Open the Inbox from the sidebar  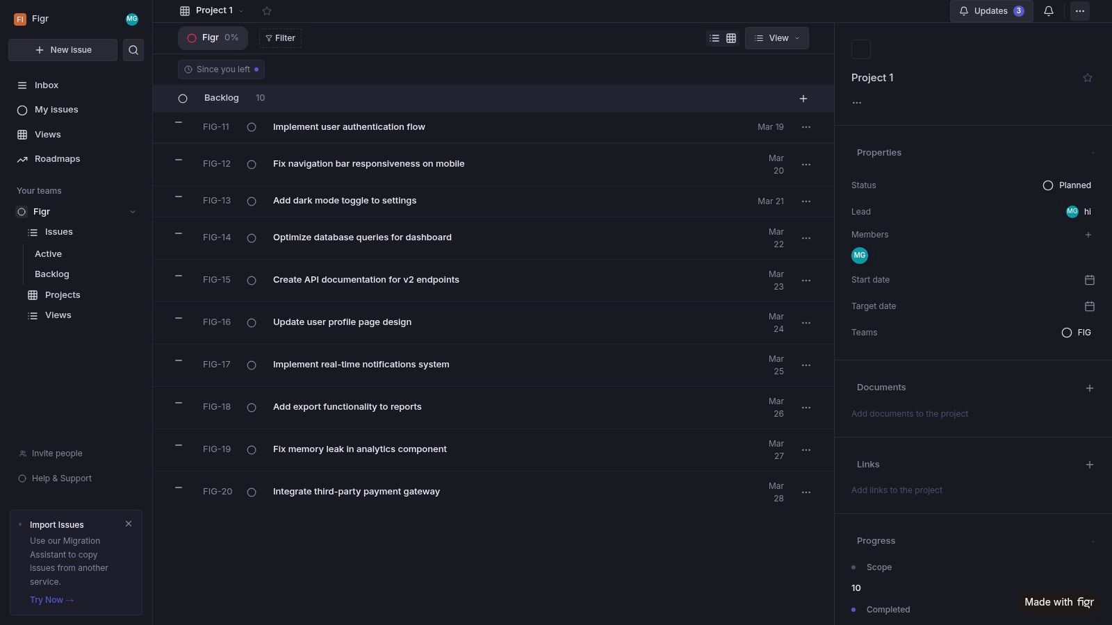pos(46,85)
